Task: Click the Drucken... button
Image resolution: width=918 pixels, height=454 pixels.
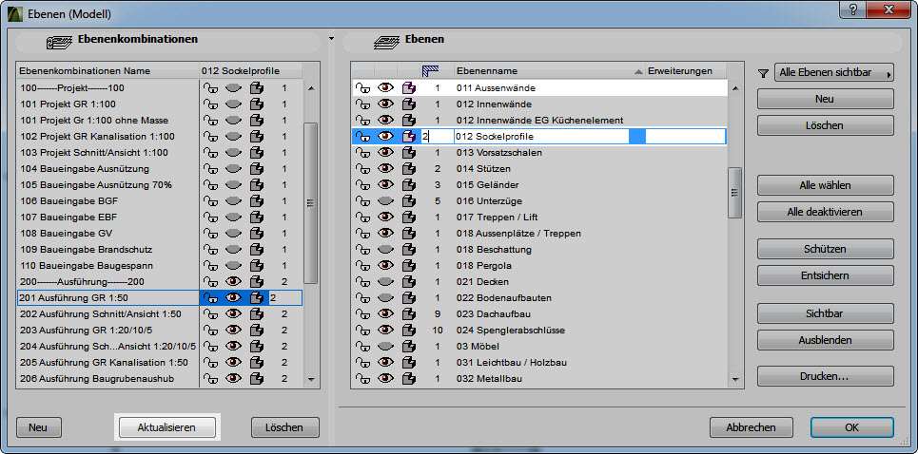Action: coord(825,376)
